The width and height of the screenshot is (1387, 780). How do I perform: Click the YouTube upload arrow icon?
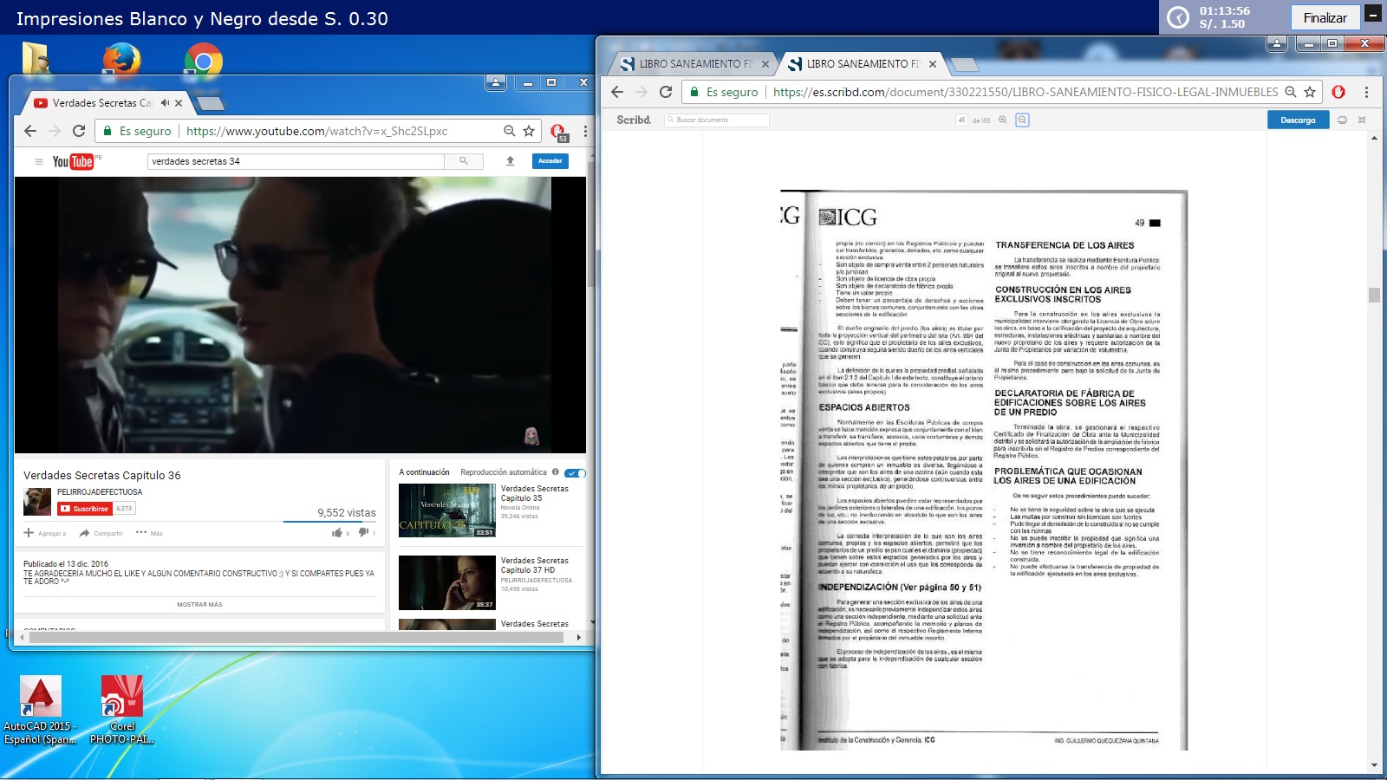click(510, 161)
